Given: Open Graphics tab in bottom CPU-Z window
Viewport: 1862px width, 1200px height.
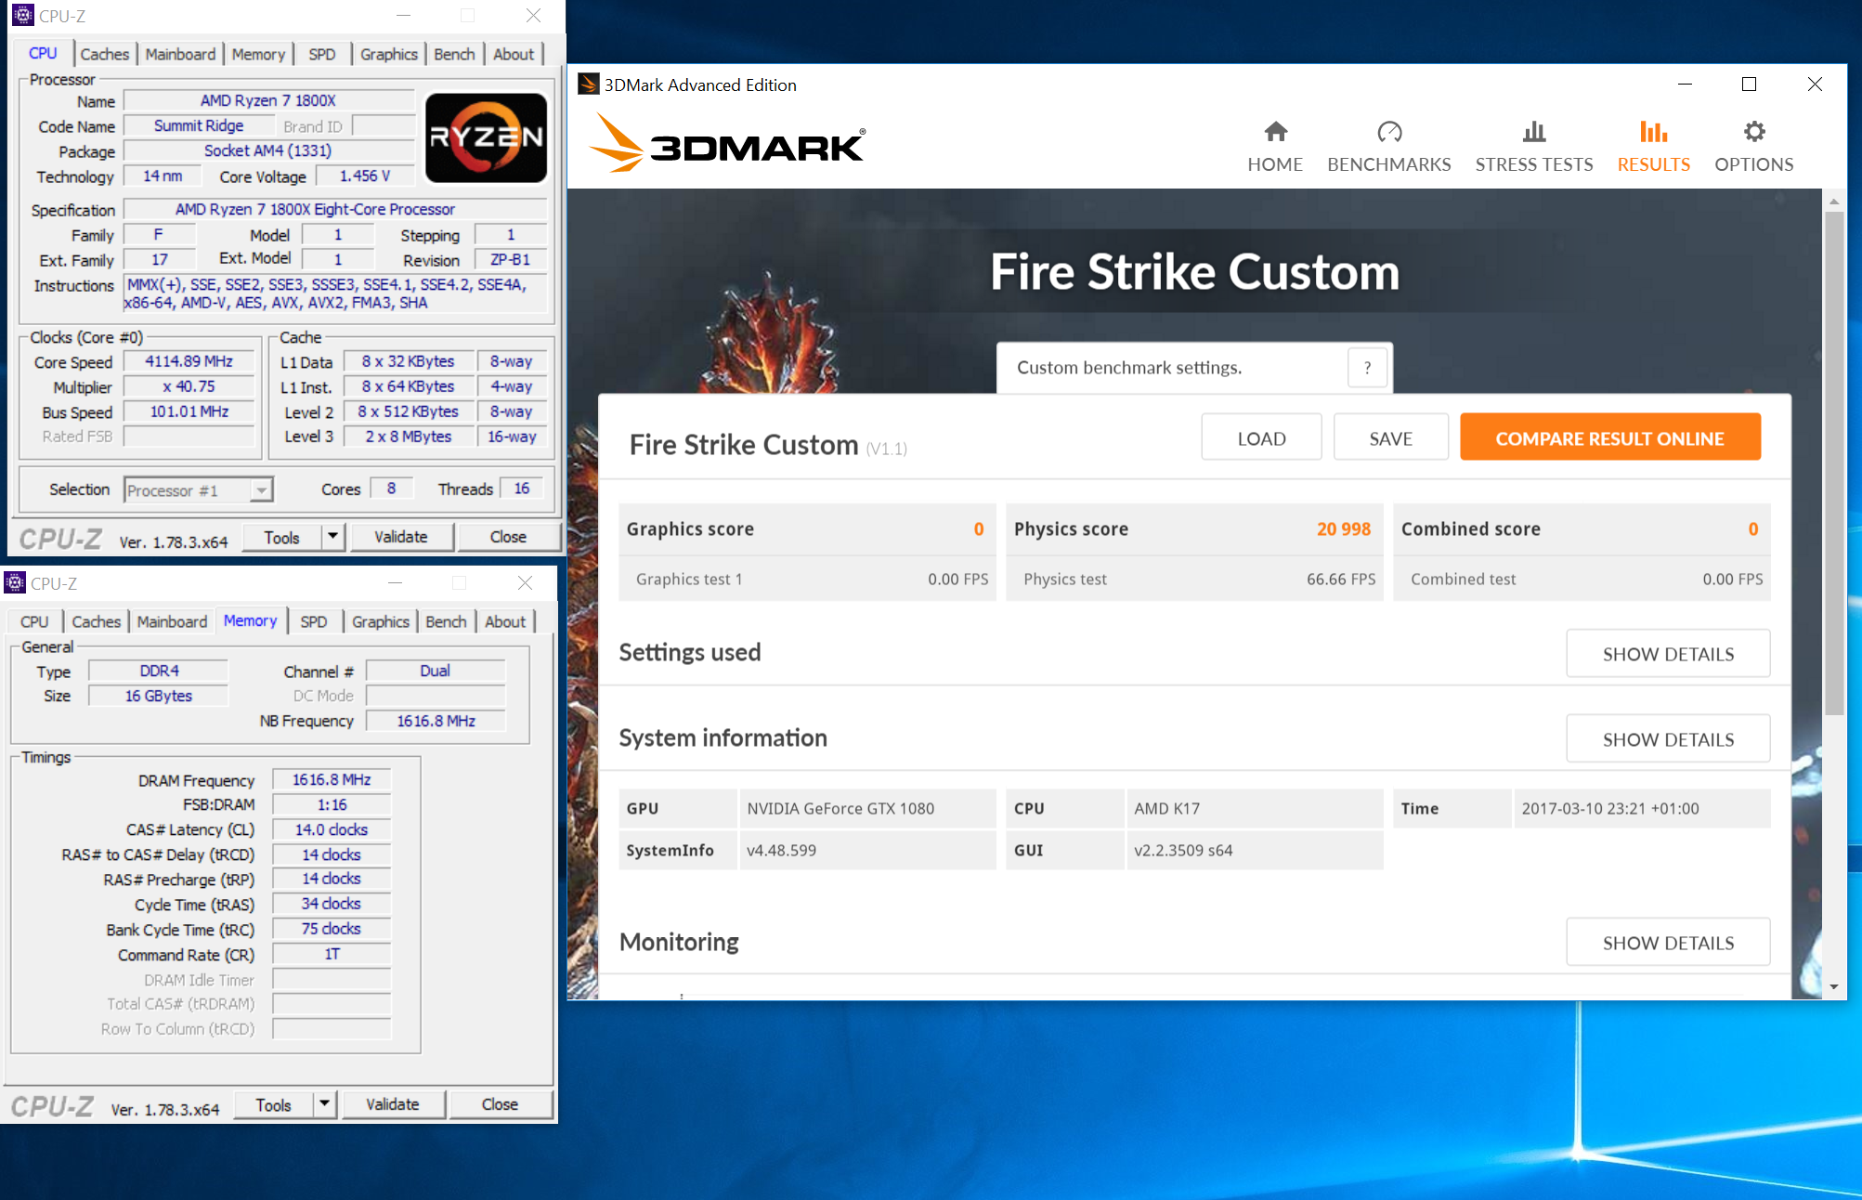Looking at the screenshot, I should (x=380, y=621).
